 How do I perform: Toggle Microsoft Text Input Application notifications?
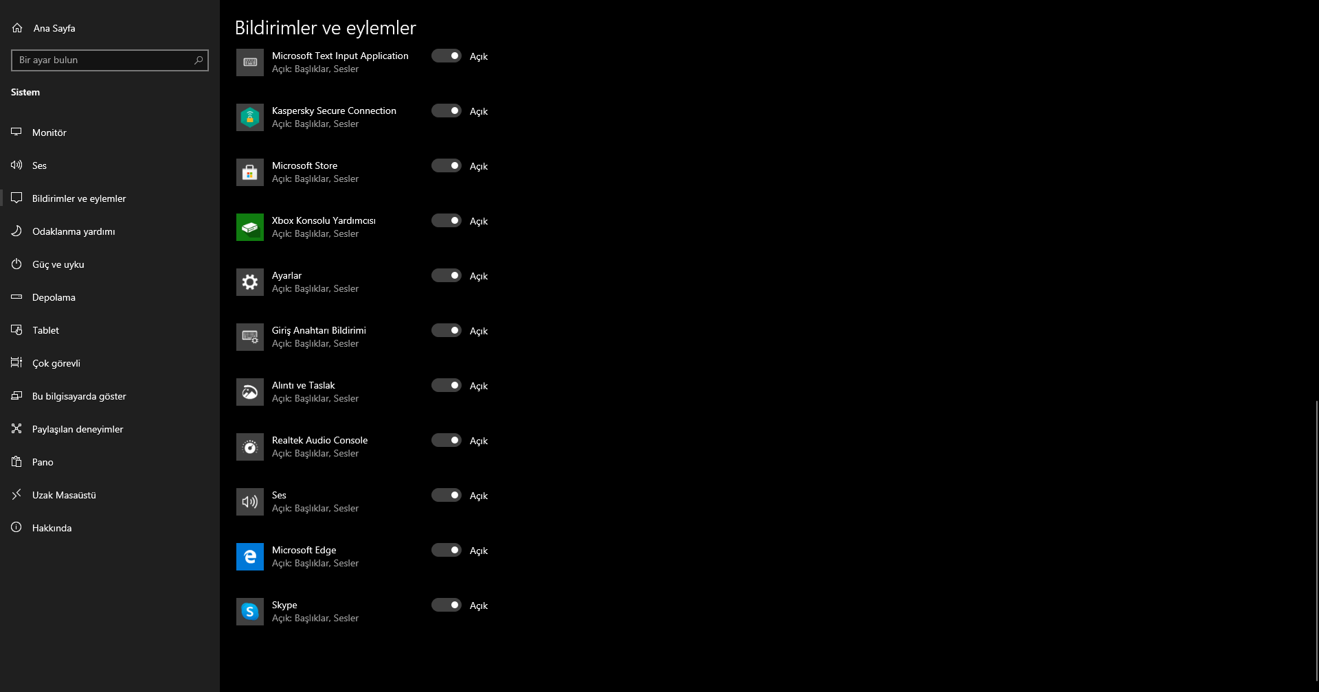pyautogui.click(x=447, y=56)
